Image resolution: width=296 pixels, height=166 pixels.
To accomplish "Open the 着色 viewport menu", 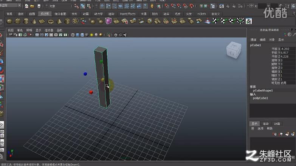I will pyautogui.click(x=20, y=30).
